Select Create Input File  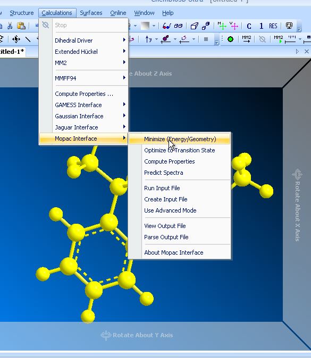180,199
